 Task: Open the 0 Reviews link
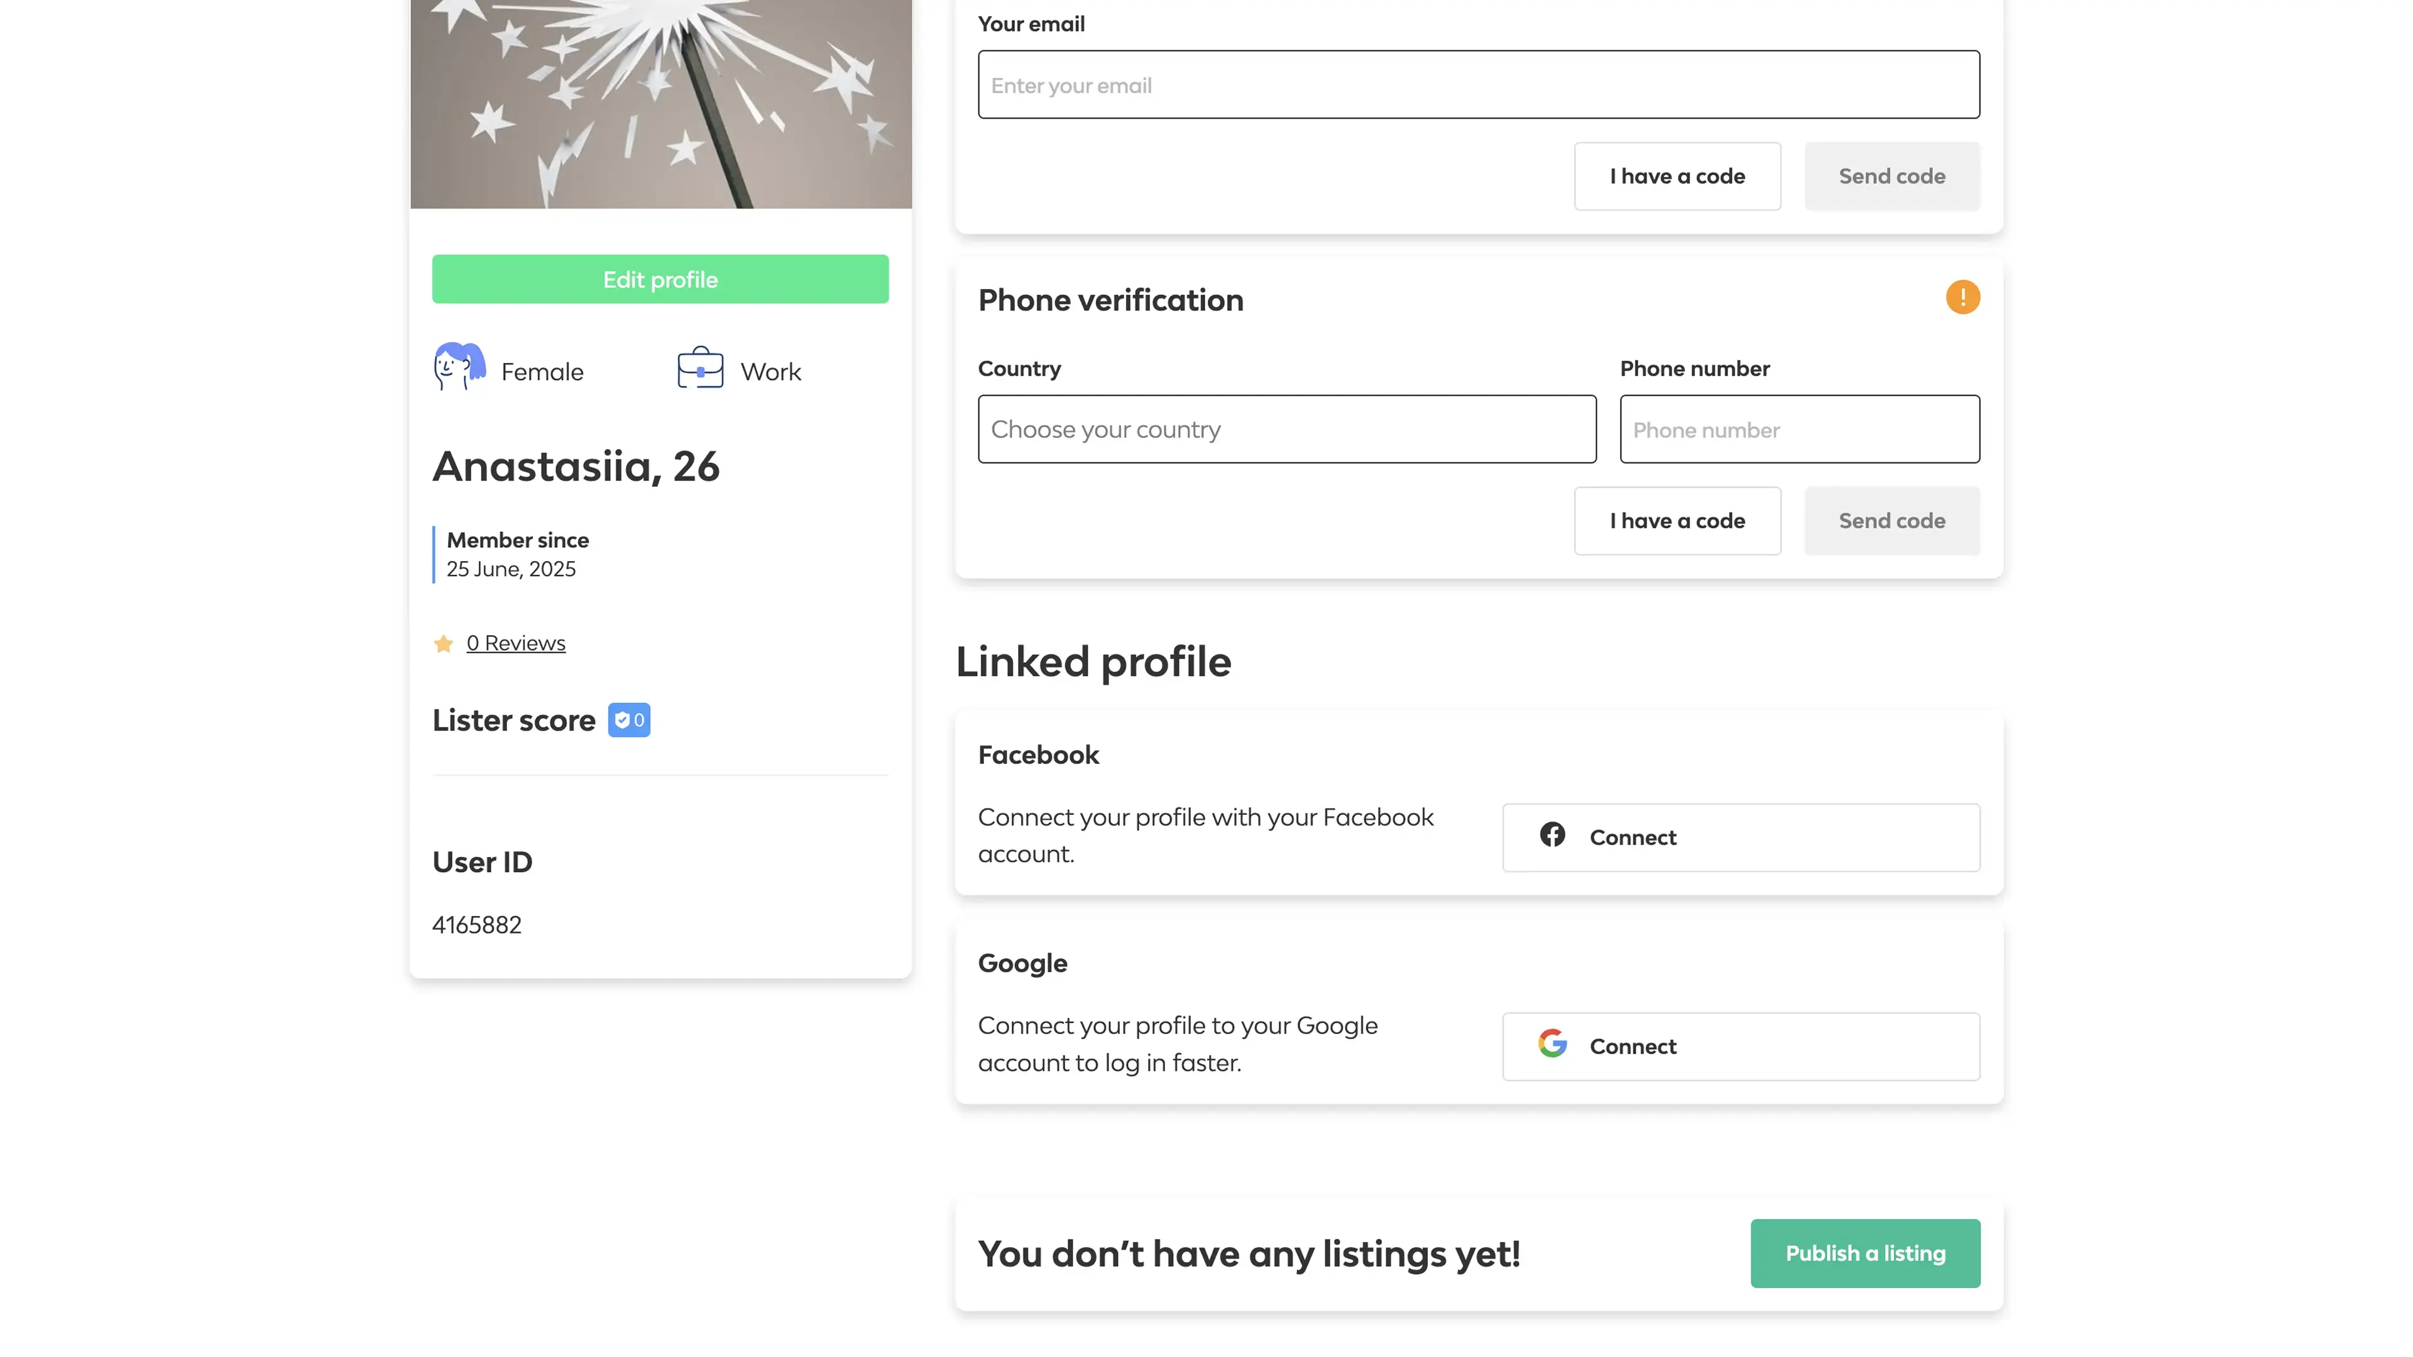[x=515, y=643]
